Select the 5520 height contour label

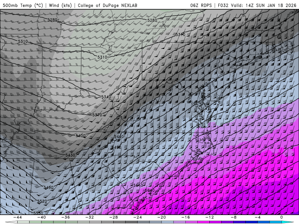[x=42, y=201]
